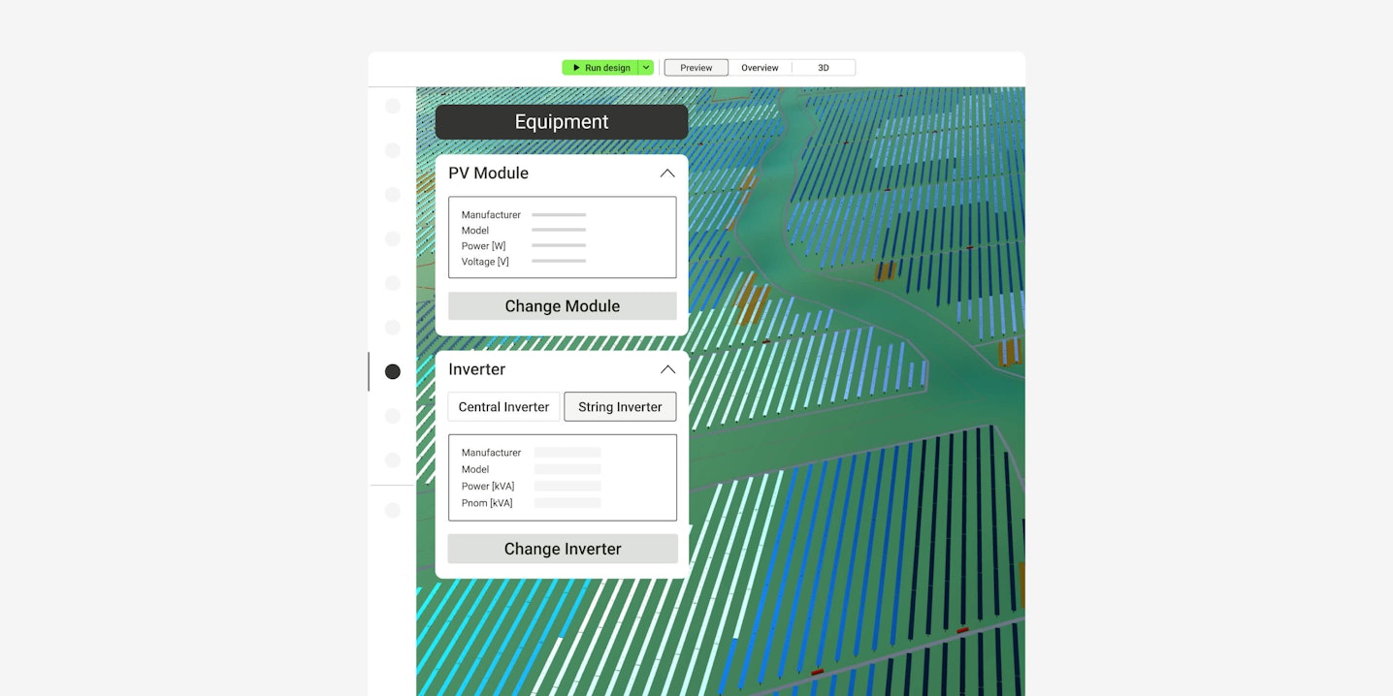Click the Inverter Manufacturer value field
Image resolution: width=1393 pixels, height=696 pixels.
567,453
